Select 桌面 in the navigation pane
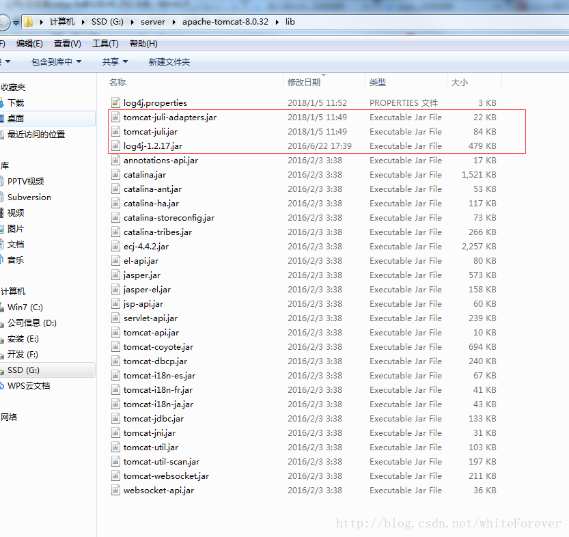This screenshot has height=537, width=569. (16, 119)
